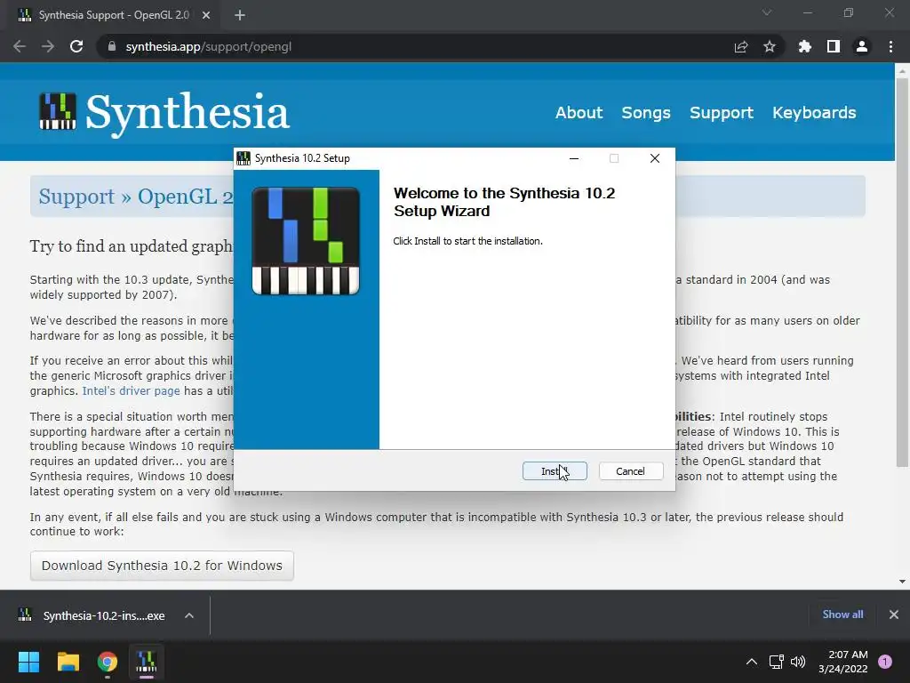This screenshot has height=683, width=910.
Task: Open the tab search dropdown chevron
Action: pos(767,12)
